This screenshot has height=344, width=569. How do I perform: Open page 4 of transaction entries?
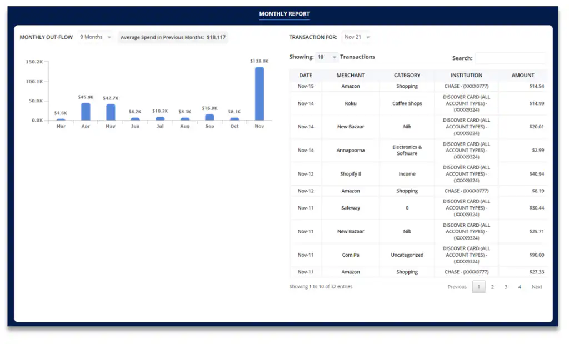[x=520, y=287]
